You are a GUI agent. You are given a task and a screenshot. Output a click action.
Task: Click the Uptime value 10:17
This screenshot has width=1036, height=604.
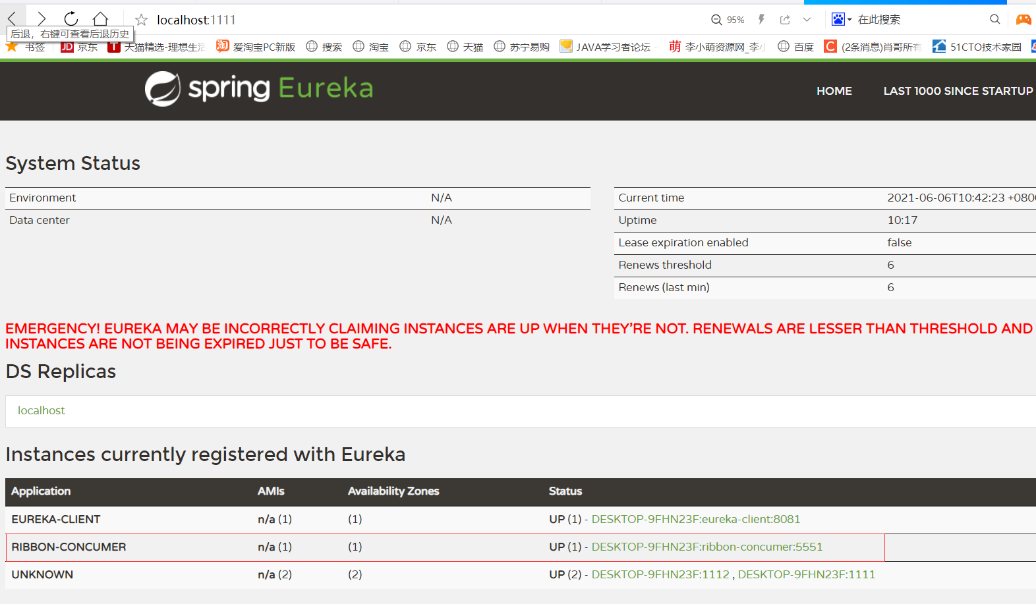coord(902,220)
